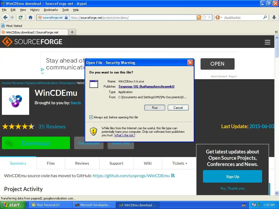Screen dimensions: 279x209
Task: Click the keyboard icon in system tray
Action: (244, 205)
